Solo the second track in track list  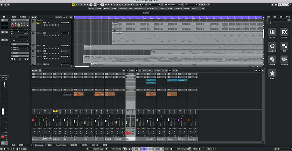point(41,33)
